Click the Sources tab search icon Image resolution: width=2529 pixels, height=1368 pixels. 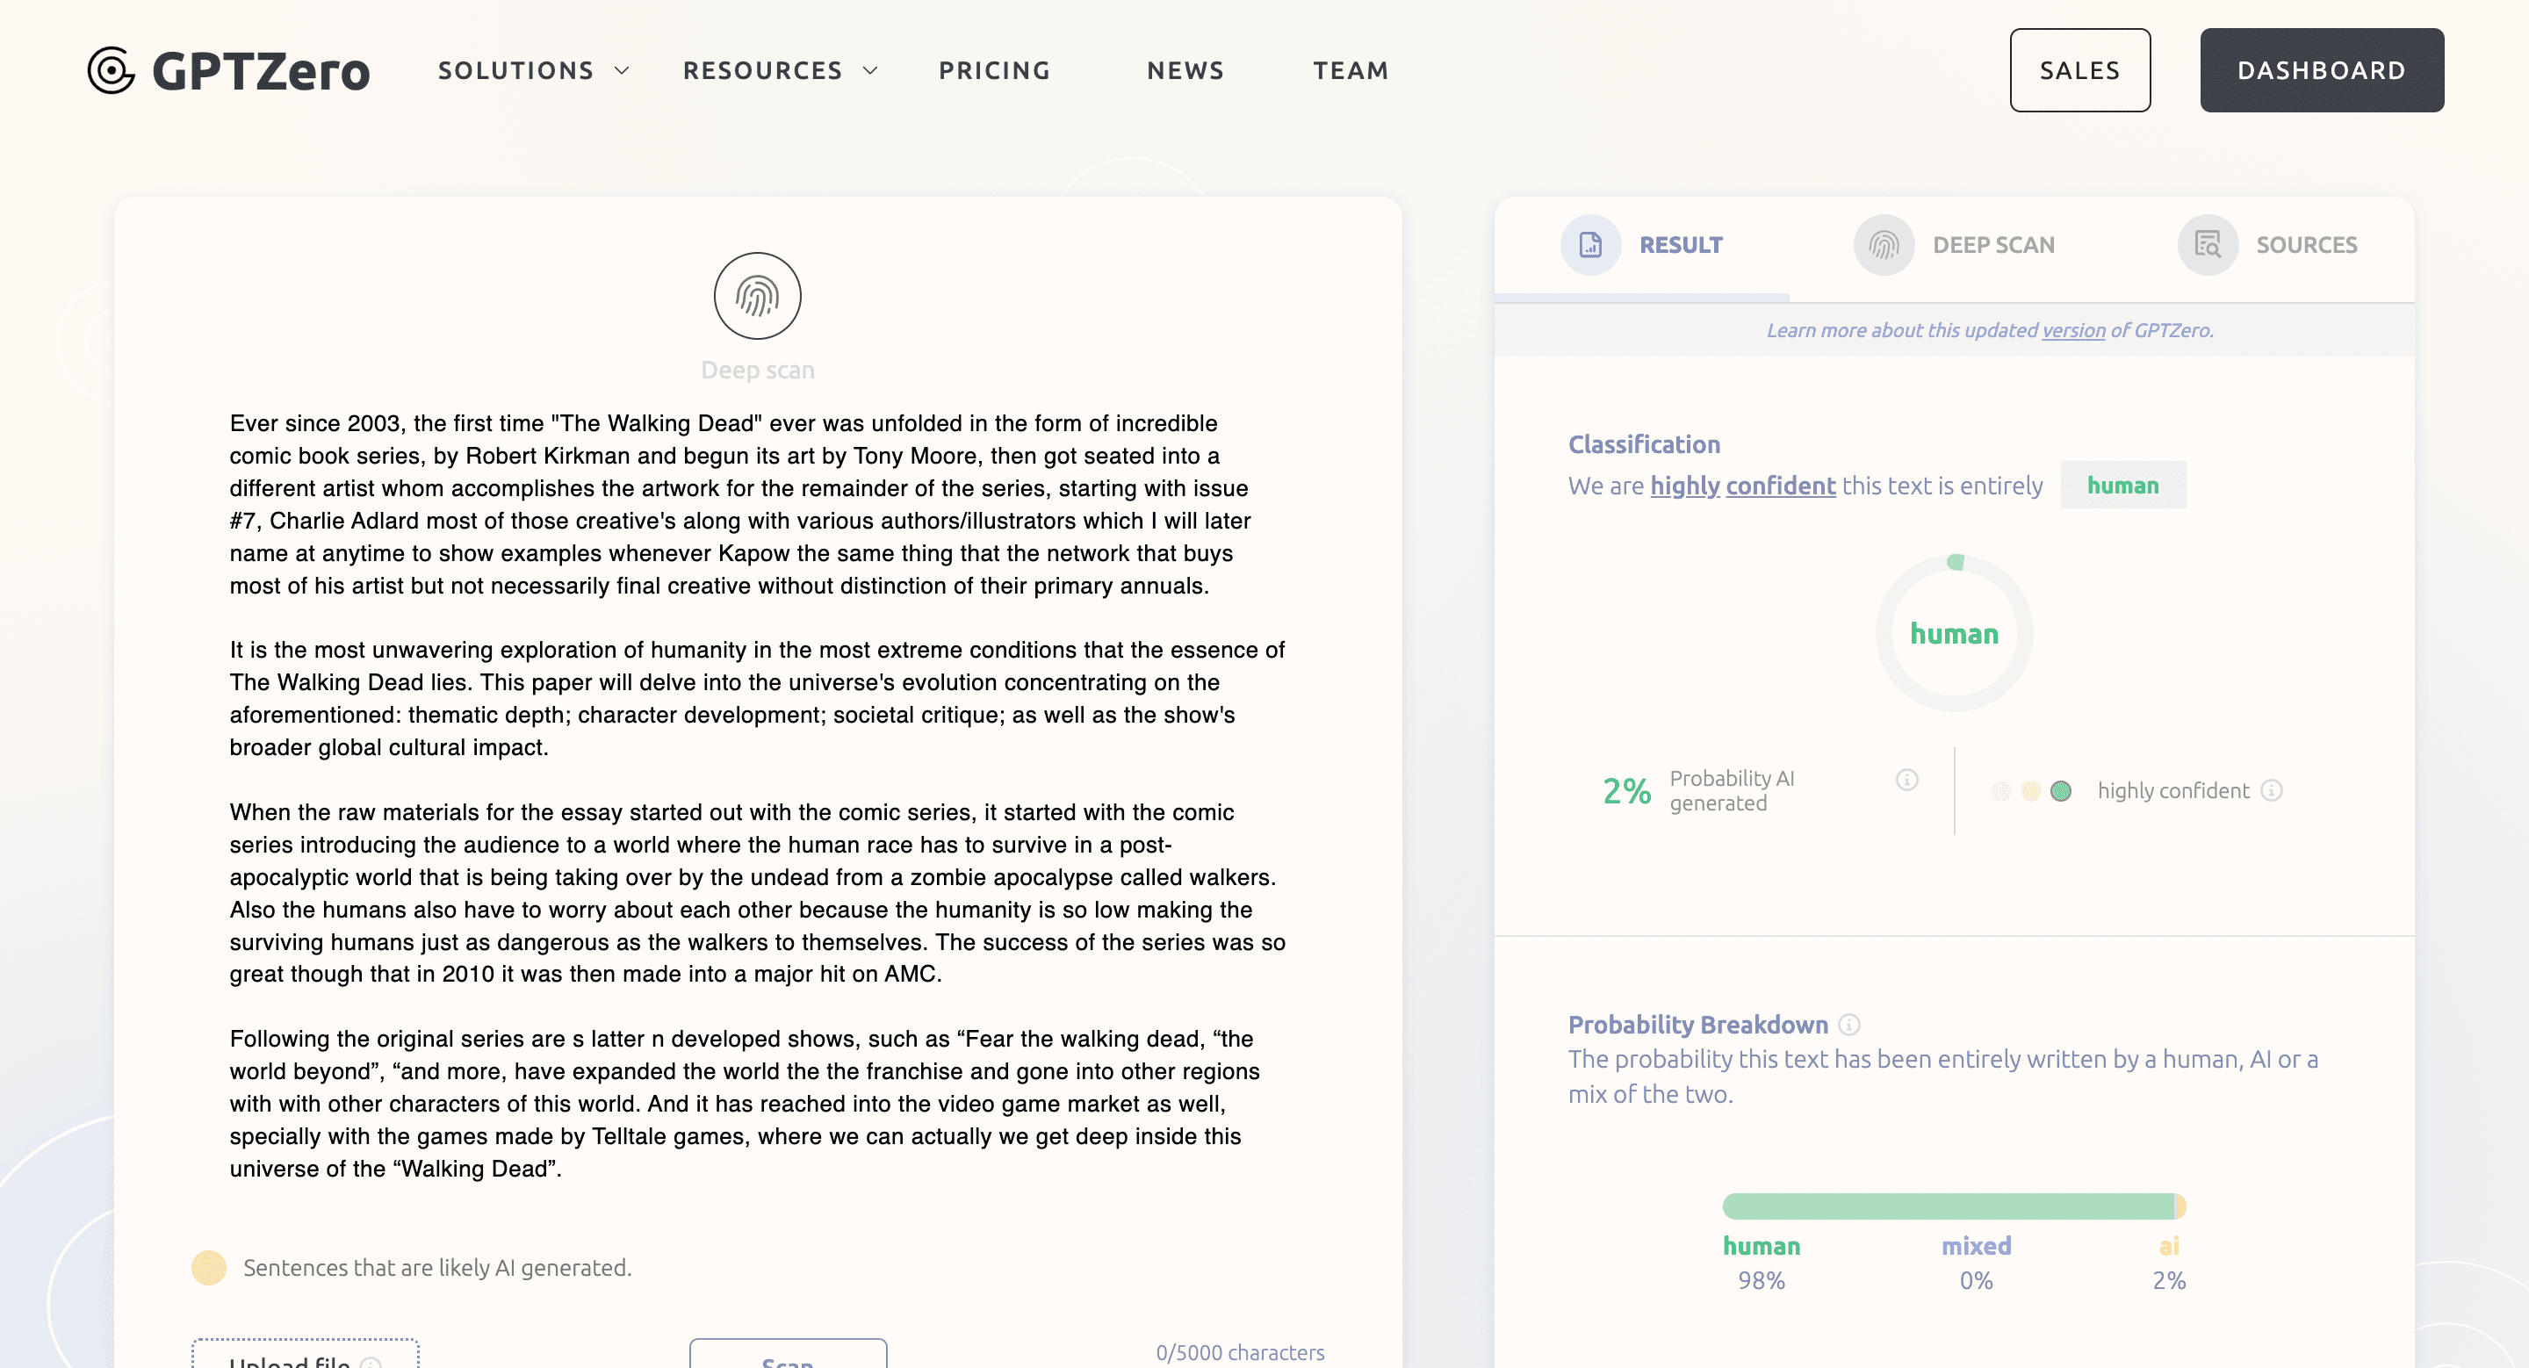[x=2207, y=244]
